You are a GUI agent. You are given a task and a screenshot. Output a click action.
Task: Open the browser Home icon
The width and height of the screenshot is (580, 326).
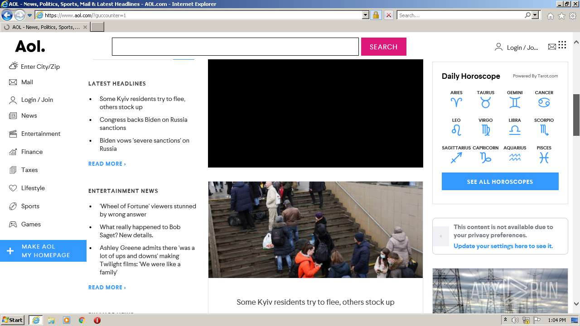click(x=550, y=16)
